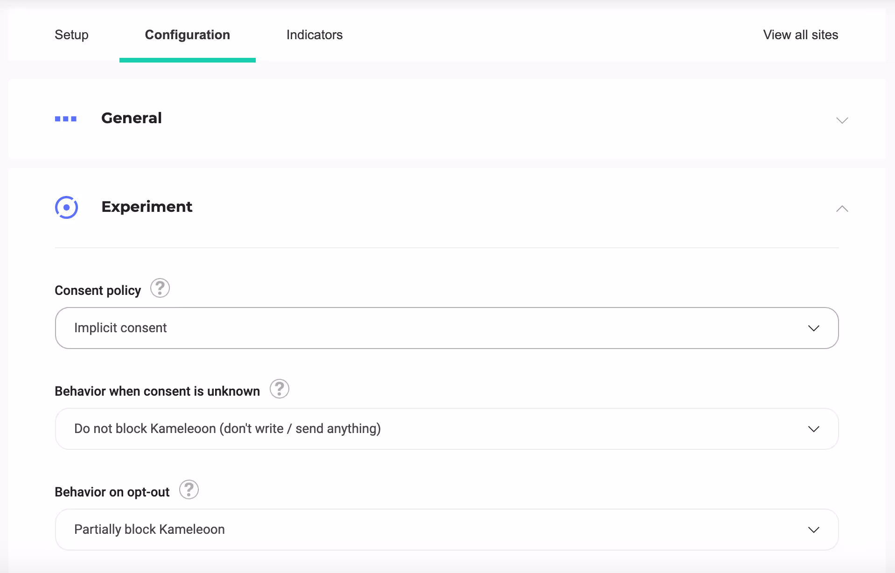Click the Experiment section header
The height and width of the screenshot is (573, 895).
(x=147, y=207)
